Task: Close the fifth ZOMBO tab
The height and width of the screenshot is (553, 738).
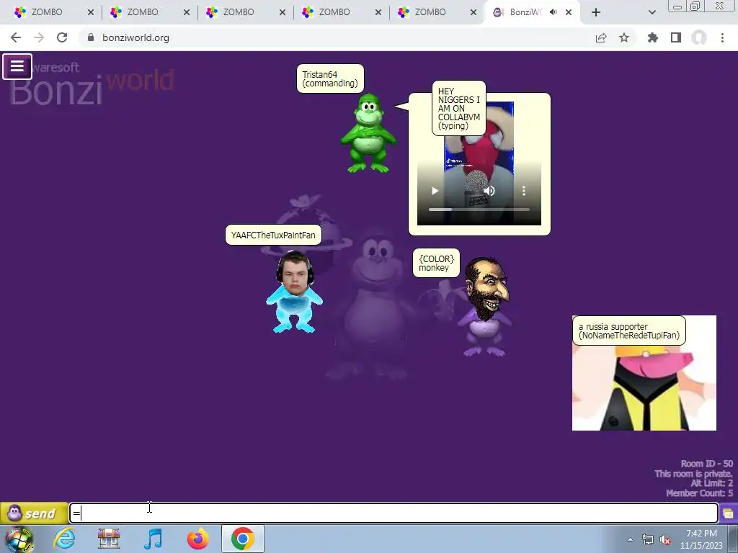Action: click(473, 12)
